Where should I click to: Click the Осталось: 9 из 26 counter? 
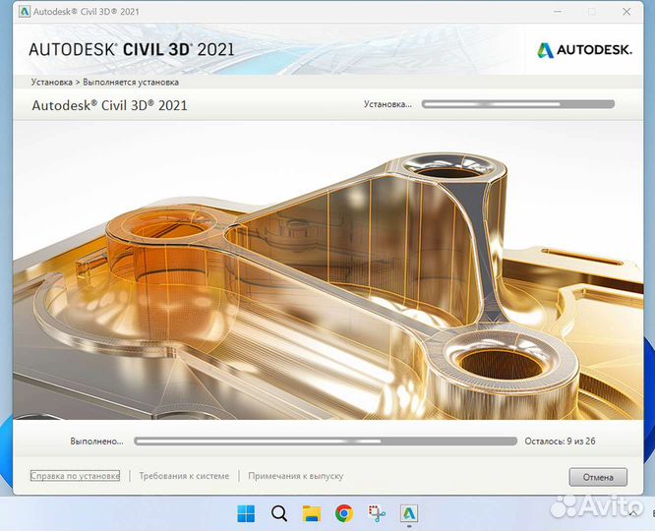coord(560,442)
